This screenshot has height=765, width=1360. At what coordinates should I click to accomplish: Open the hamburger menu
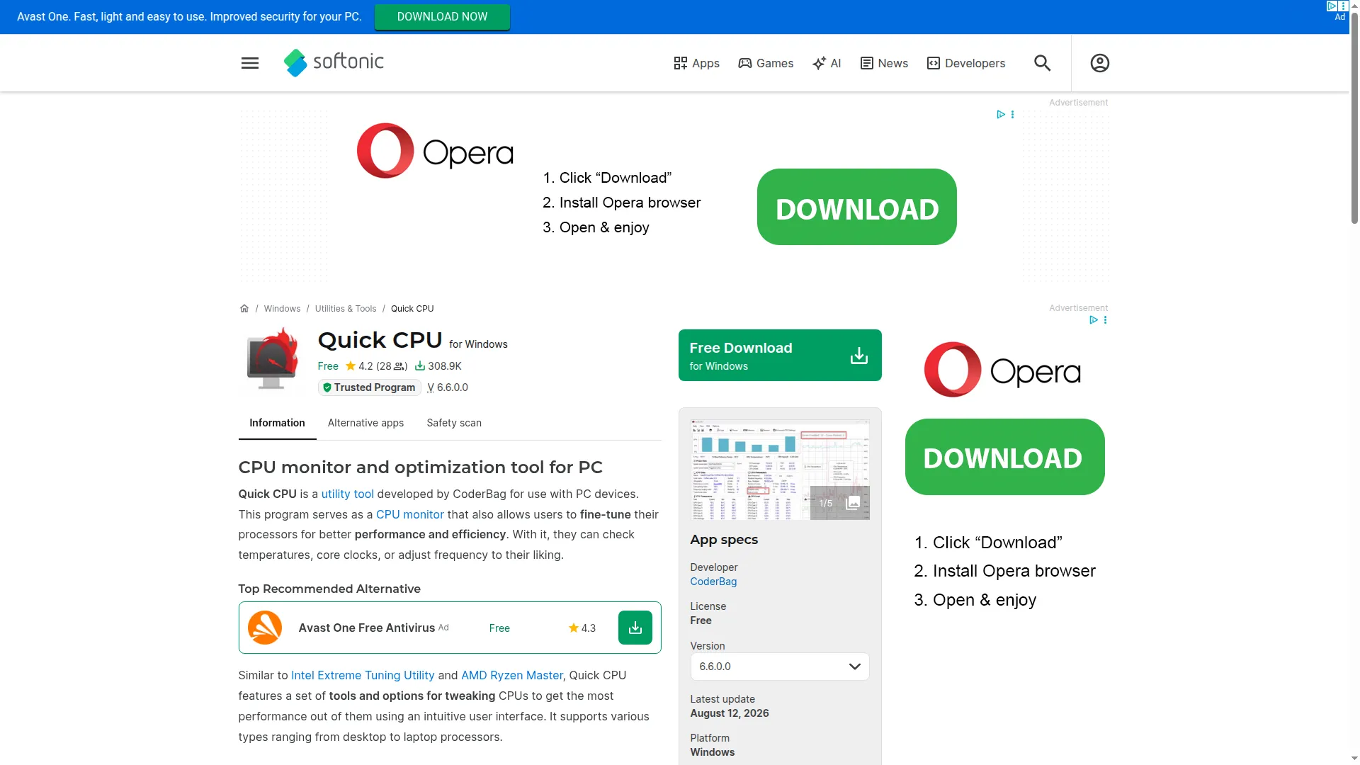click(x=250, y=63)
